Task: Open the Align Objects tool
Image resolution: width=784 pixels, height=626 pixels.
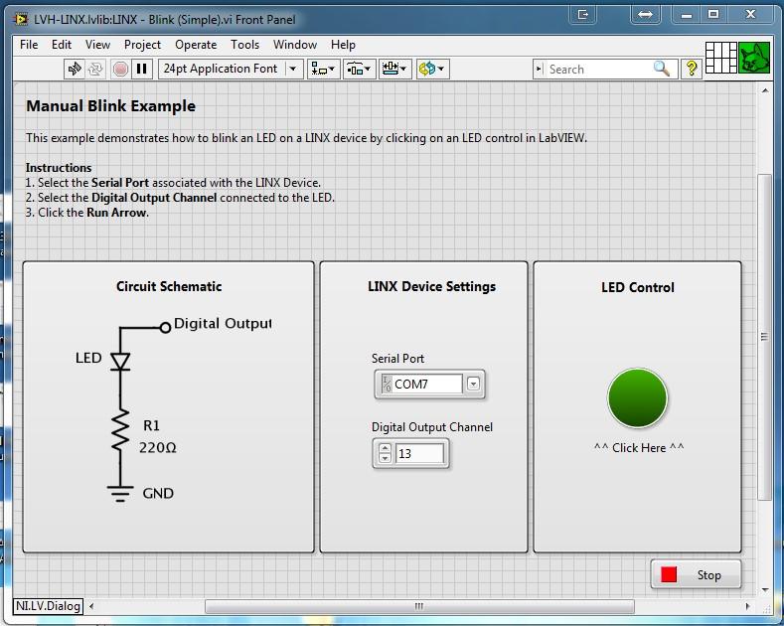Action: click(x=323, y=69)
